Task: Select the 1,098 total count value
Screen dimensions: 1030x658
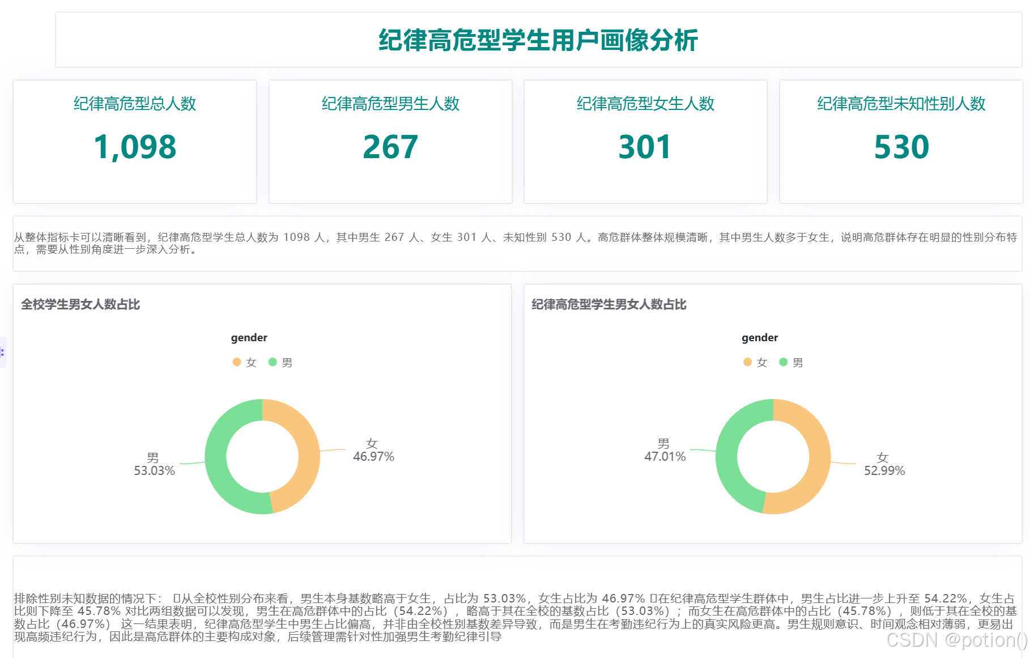Action: pyautogui.click(x=135, y=147)
